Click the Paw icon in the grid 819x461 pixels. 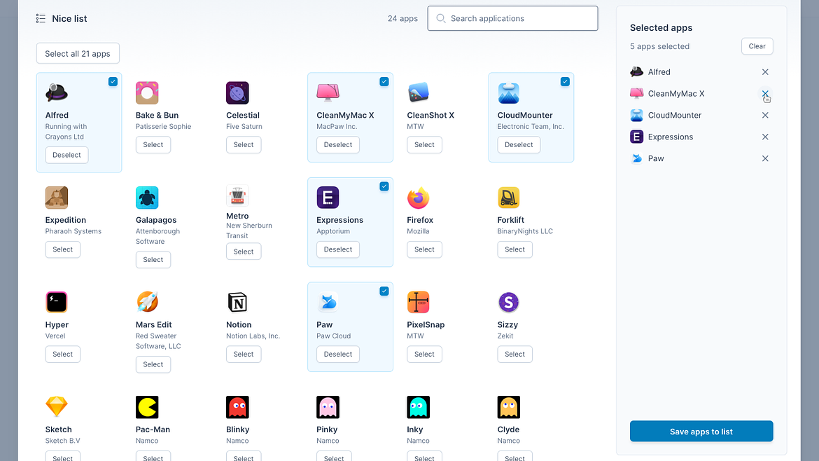pyautogui.click(x=328, y=302)
